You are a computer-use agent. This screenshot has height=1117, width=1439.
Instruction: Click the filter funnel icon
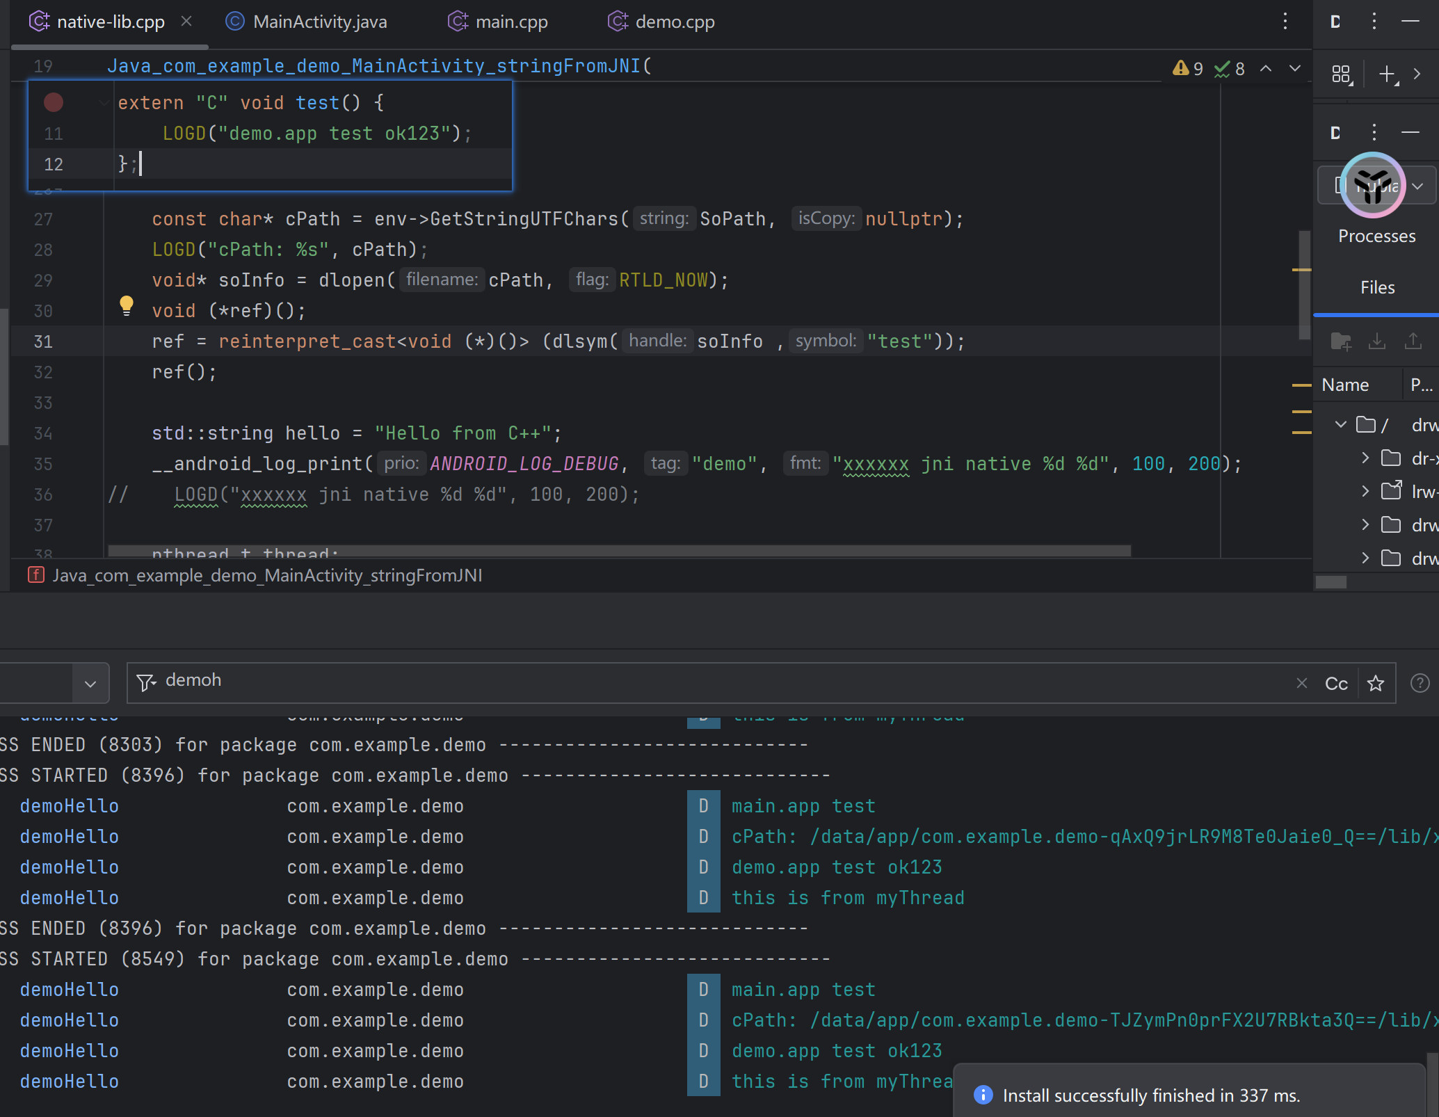click(x=146, y=682)
